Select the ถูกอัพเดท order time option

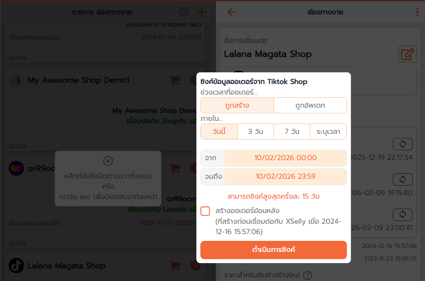pos(310,105)
